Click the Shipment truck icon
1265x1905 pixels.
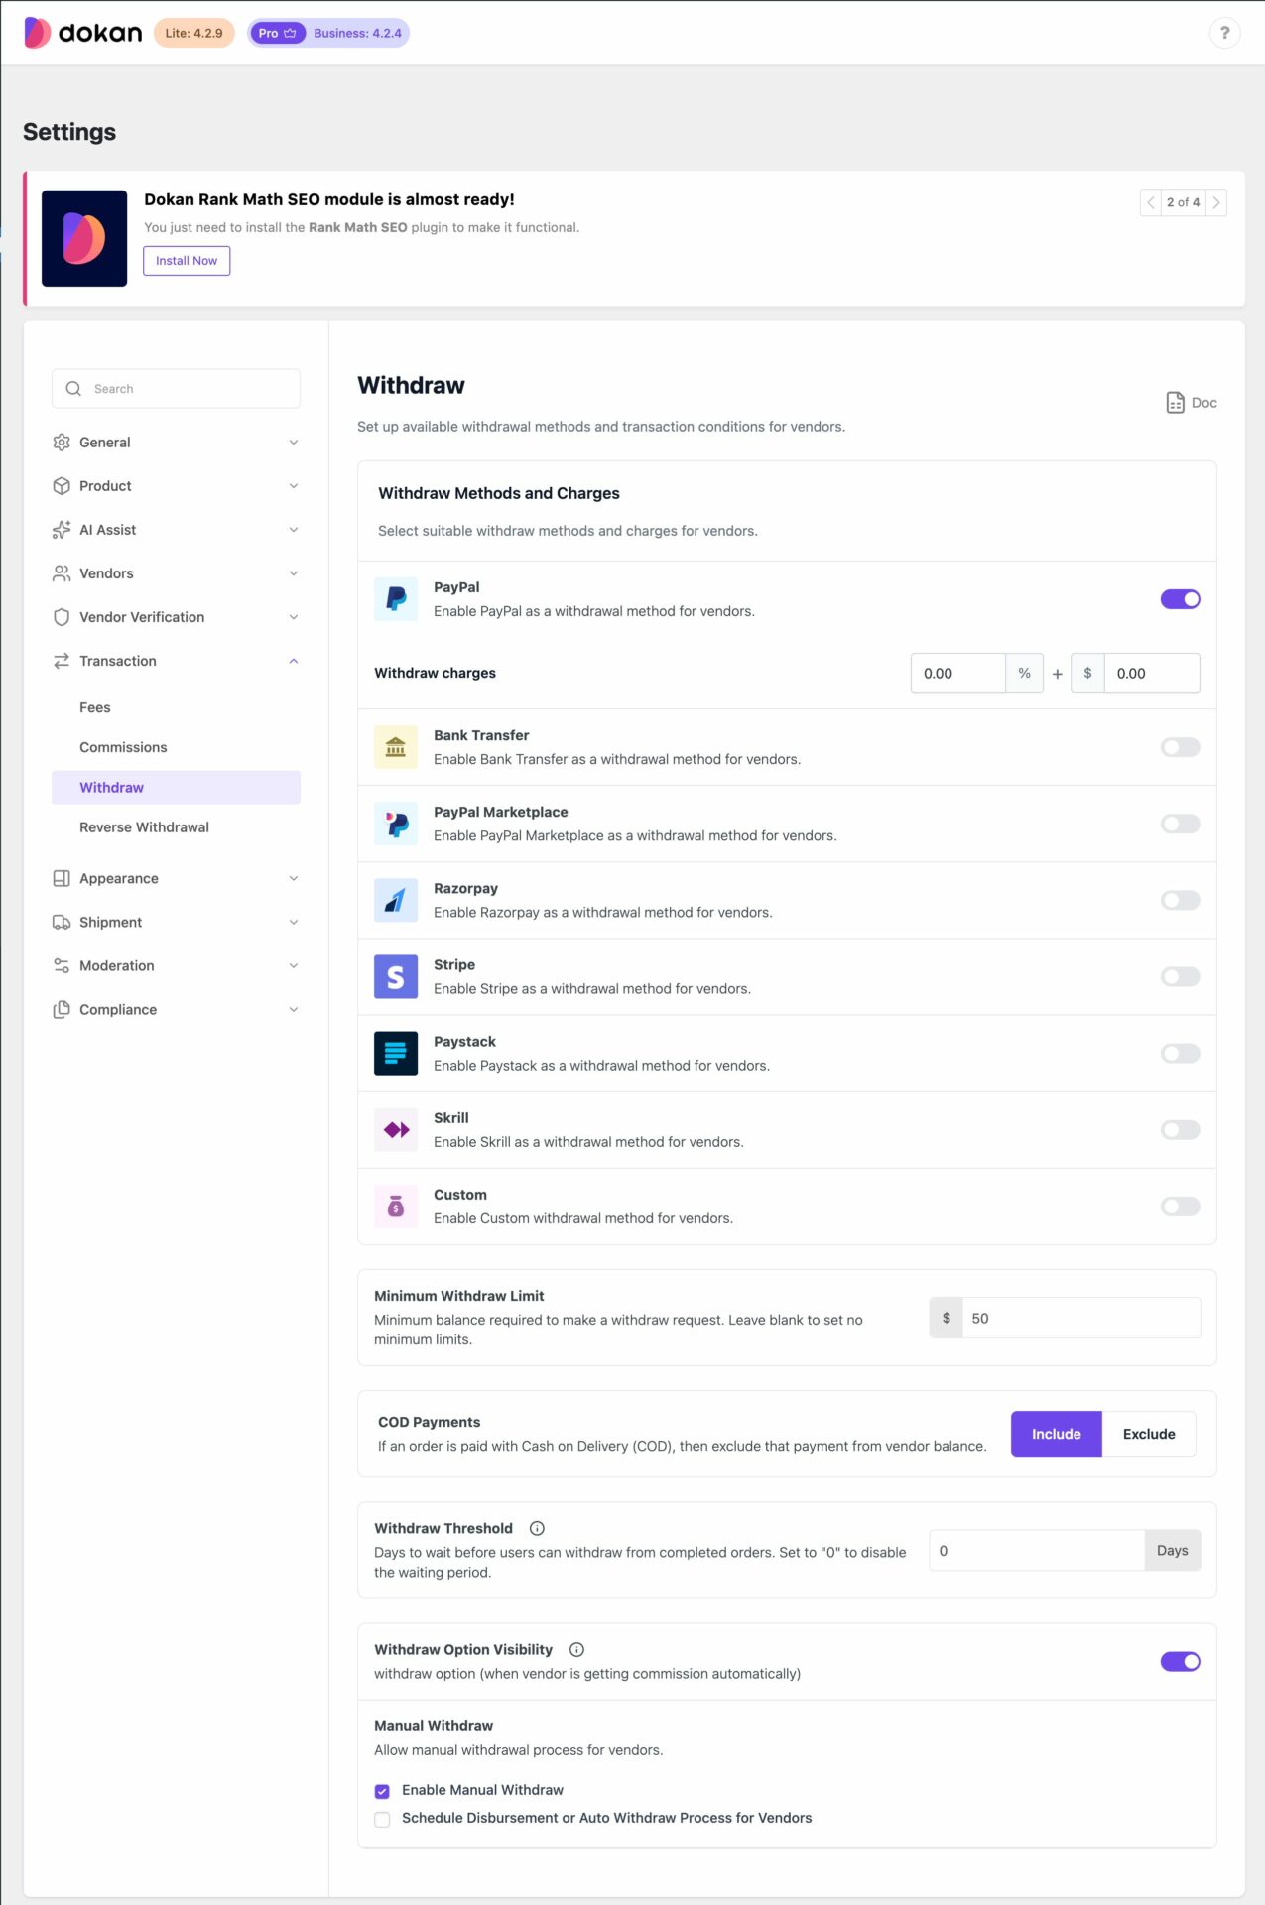click(62, 922)
